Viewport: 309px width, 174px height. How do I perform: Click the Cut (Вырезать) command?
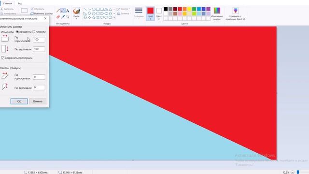tap(7, 9)
